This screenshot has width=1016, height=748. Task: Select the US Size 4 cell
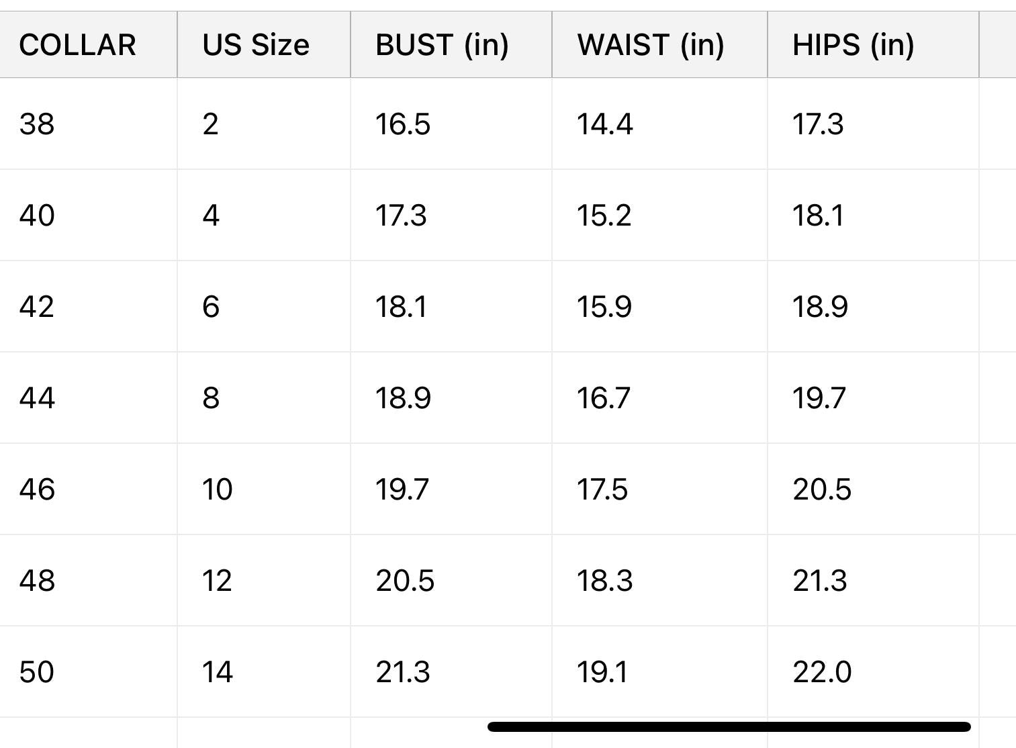[x=211, y=216]
